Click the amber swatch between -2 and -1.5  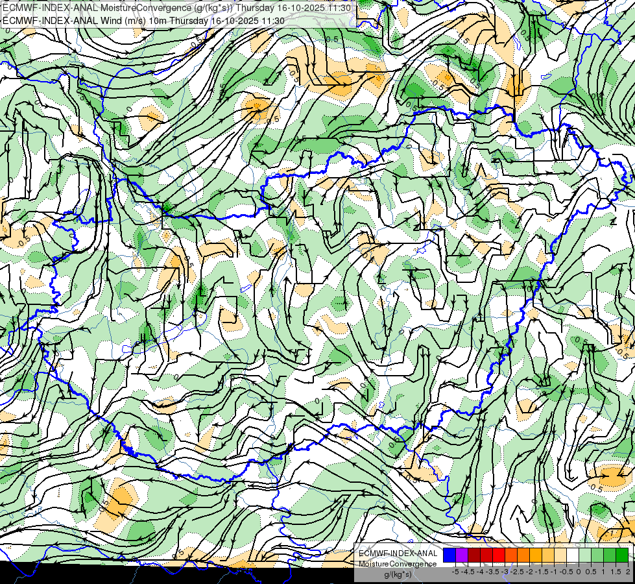(x=536, y=555)
